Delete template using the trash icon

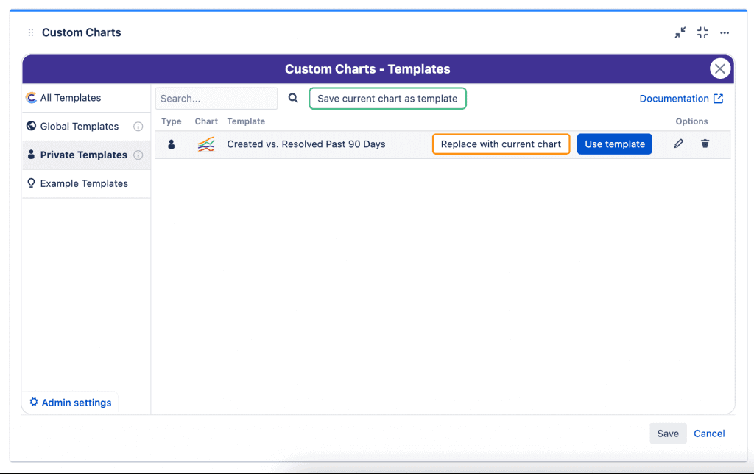(705, 144)
